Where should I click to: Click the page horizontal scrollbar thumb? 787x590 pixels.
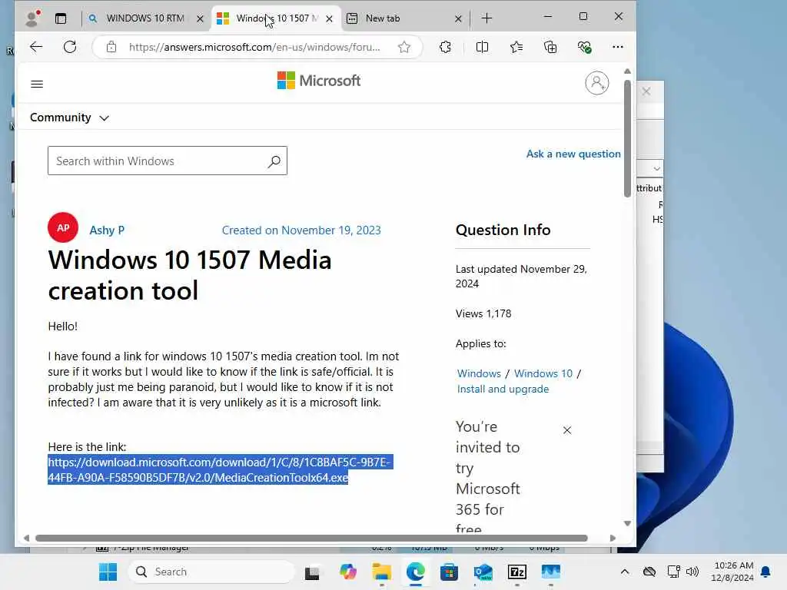coord(311,538)
